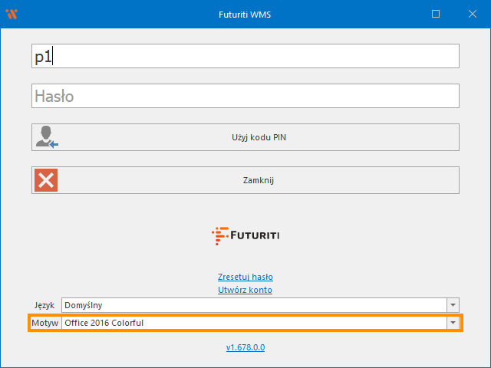Expand the Motyw dropdown arrow

pos(453,323)
